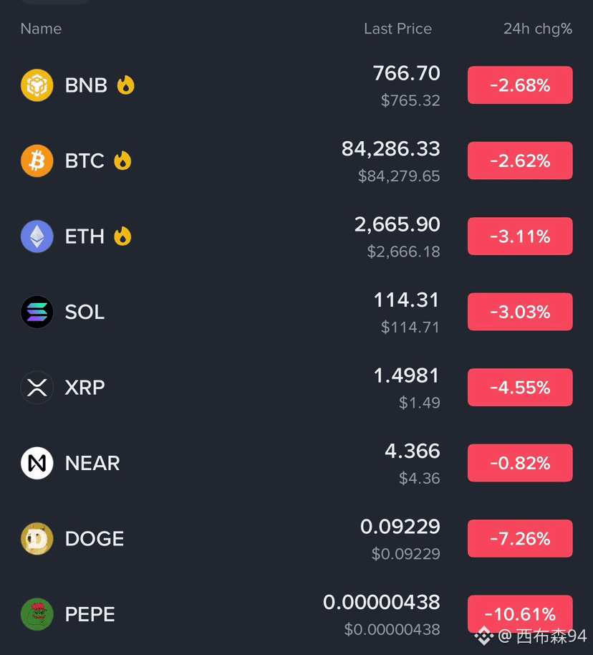Screen dimensions: 593x655
Task: Tap the BTC flame trending icon
Action: click(x=122, y=161)
